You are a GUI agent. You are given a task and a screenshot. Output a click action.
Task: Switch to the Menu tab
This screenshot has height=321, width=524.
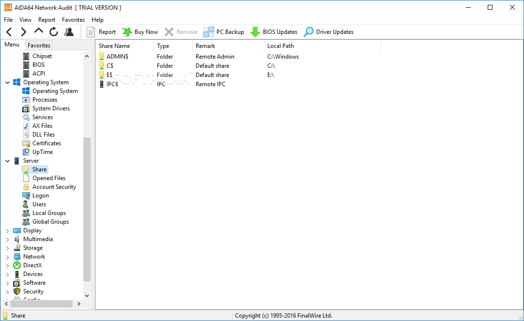click(x=12, y=45)
